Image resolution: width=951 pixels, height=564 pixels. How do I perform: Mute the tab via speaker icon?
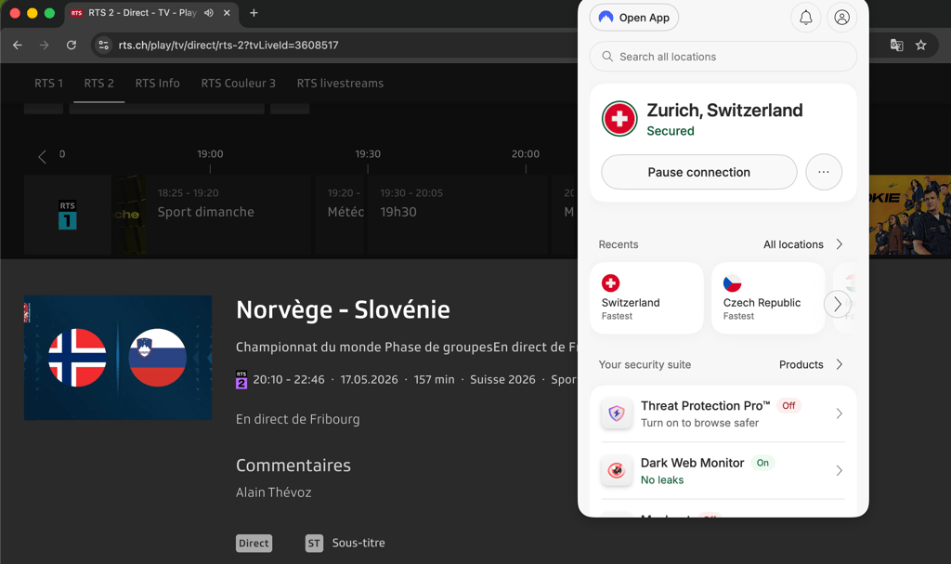click(x=209, y=13)
